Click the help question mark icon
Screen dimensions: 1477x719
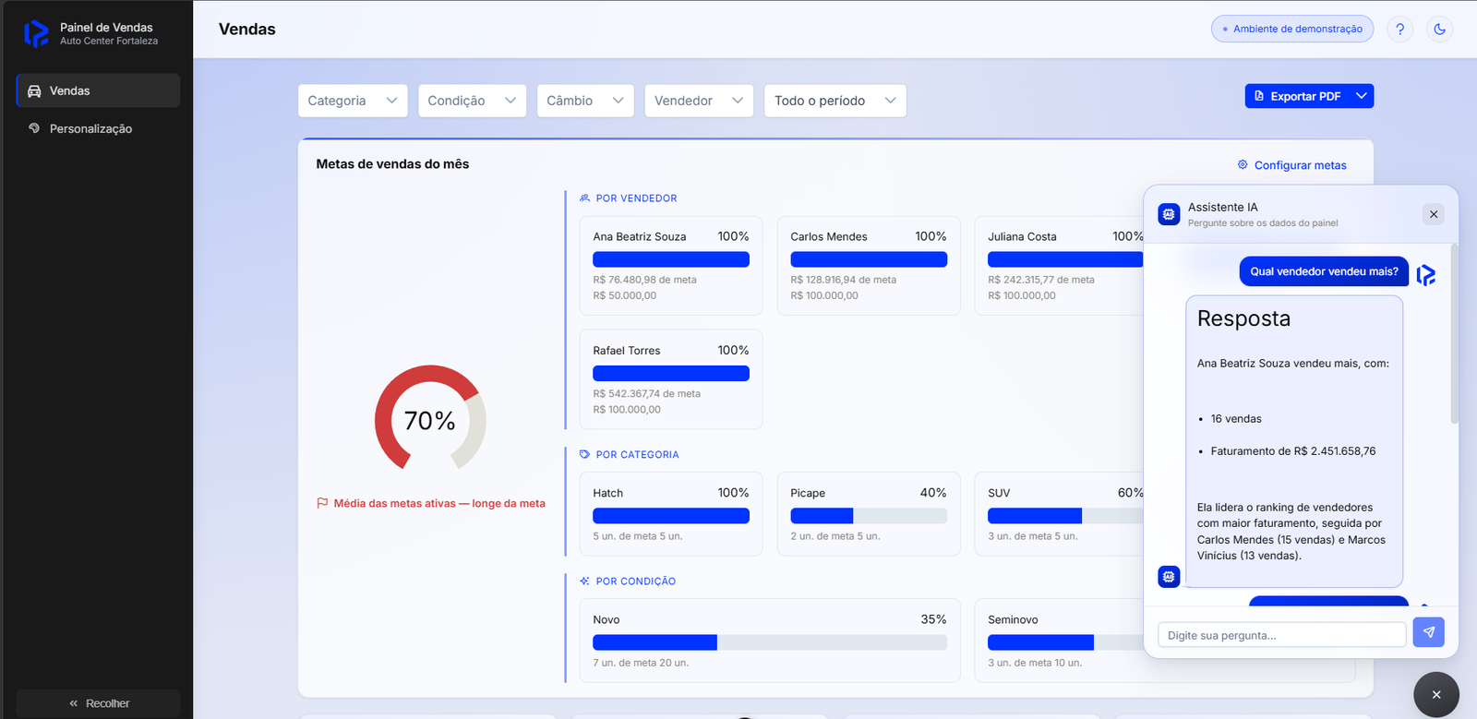pyautogui.click(x=1399, y=29)
